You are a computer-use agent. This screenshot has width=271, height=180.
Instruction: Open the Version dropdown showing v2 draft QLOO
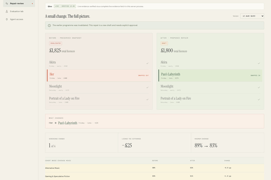coord(252,16)
